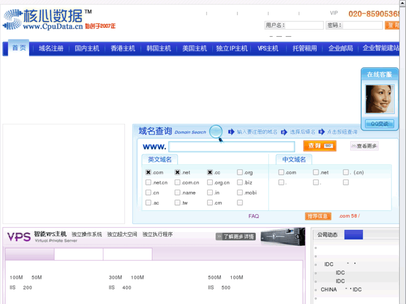
Task: Uncheck the .com English domain checkbox
Action: point(149,172)
